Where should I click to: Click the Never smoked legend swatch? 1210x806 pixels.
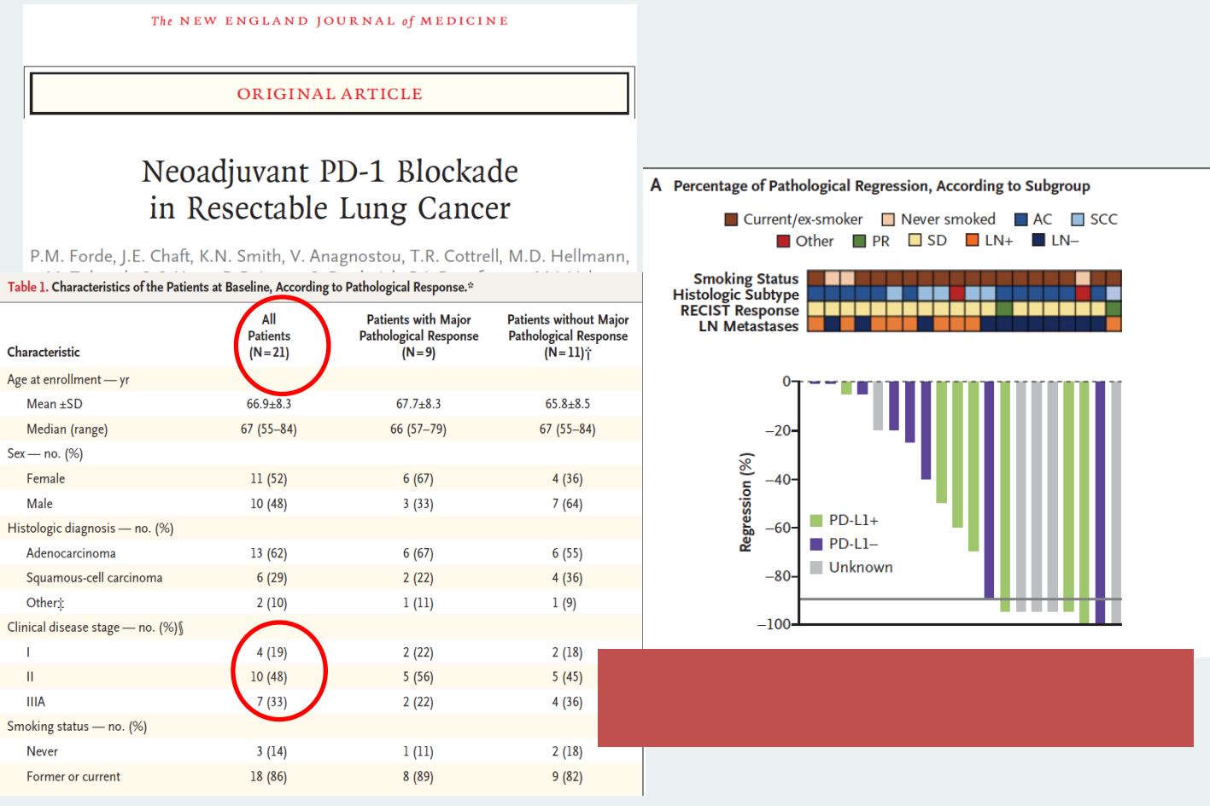tap(888, 219)
